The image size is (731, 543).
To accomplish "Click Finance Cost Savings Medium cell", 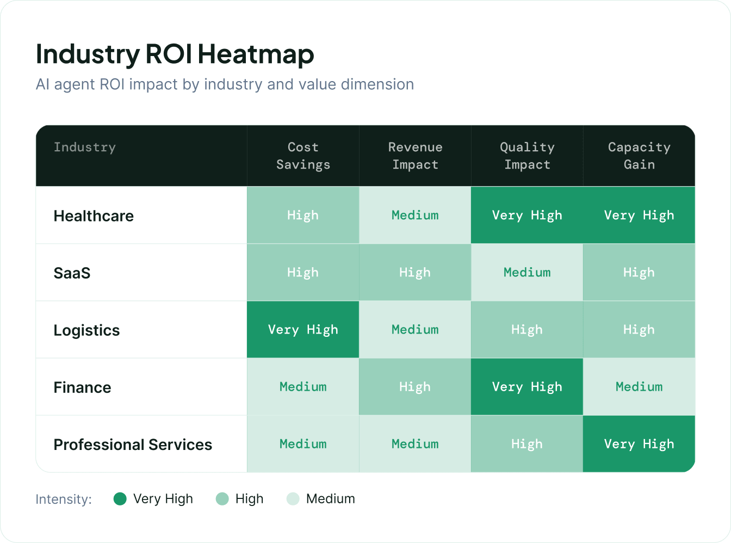I will pos(303,386).
